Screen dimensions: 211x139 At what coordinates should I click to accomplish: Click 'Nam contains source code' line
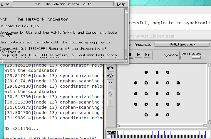click(x=56, y=42)
